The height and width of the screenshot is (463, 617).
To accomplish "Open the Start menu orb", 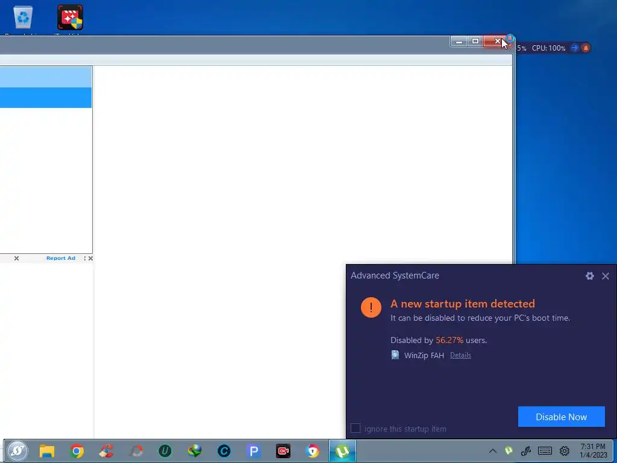I will [17, 451].
